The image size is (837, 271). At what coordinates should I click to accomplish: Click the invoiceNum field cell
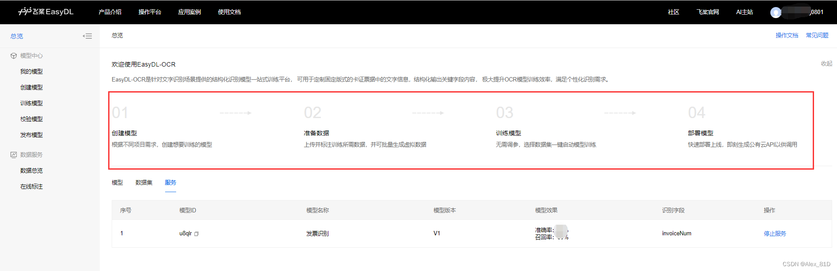tap(677, 234)
